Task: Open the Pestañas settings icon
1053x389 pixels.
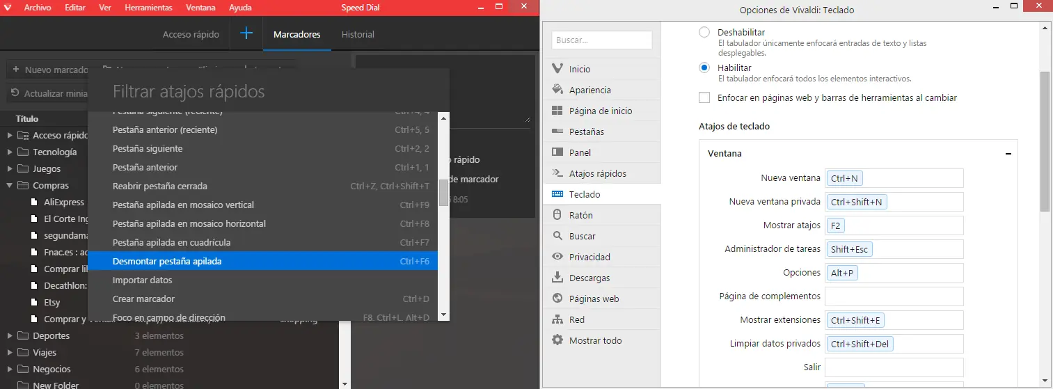Action: coord(557,132)
